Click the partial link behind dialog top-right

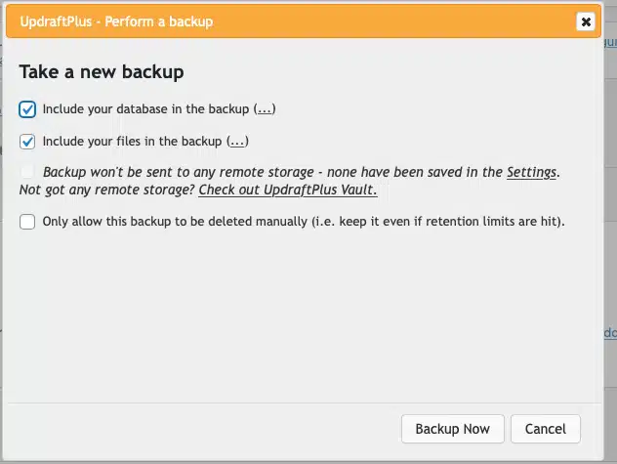point(610,42)
